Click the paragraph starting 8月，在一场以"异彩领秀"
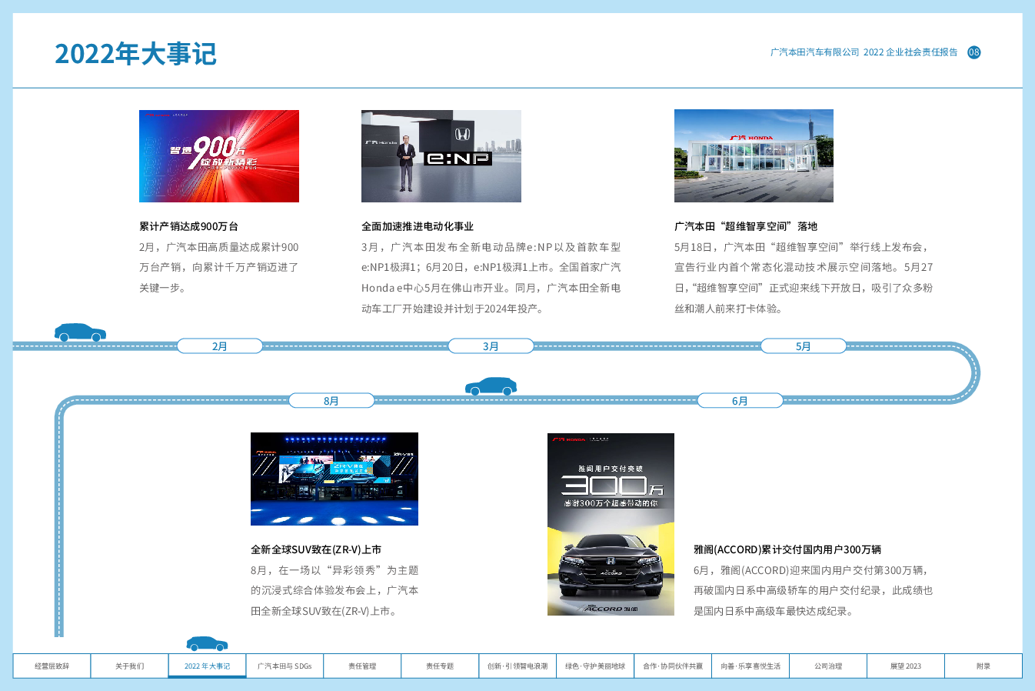Image resolution: width=1035 pixels, height=691 pixels. (x=334, y=591)
